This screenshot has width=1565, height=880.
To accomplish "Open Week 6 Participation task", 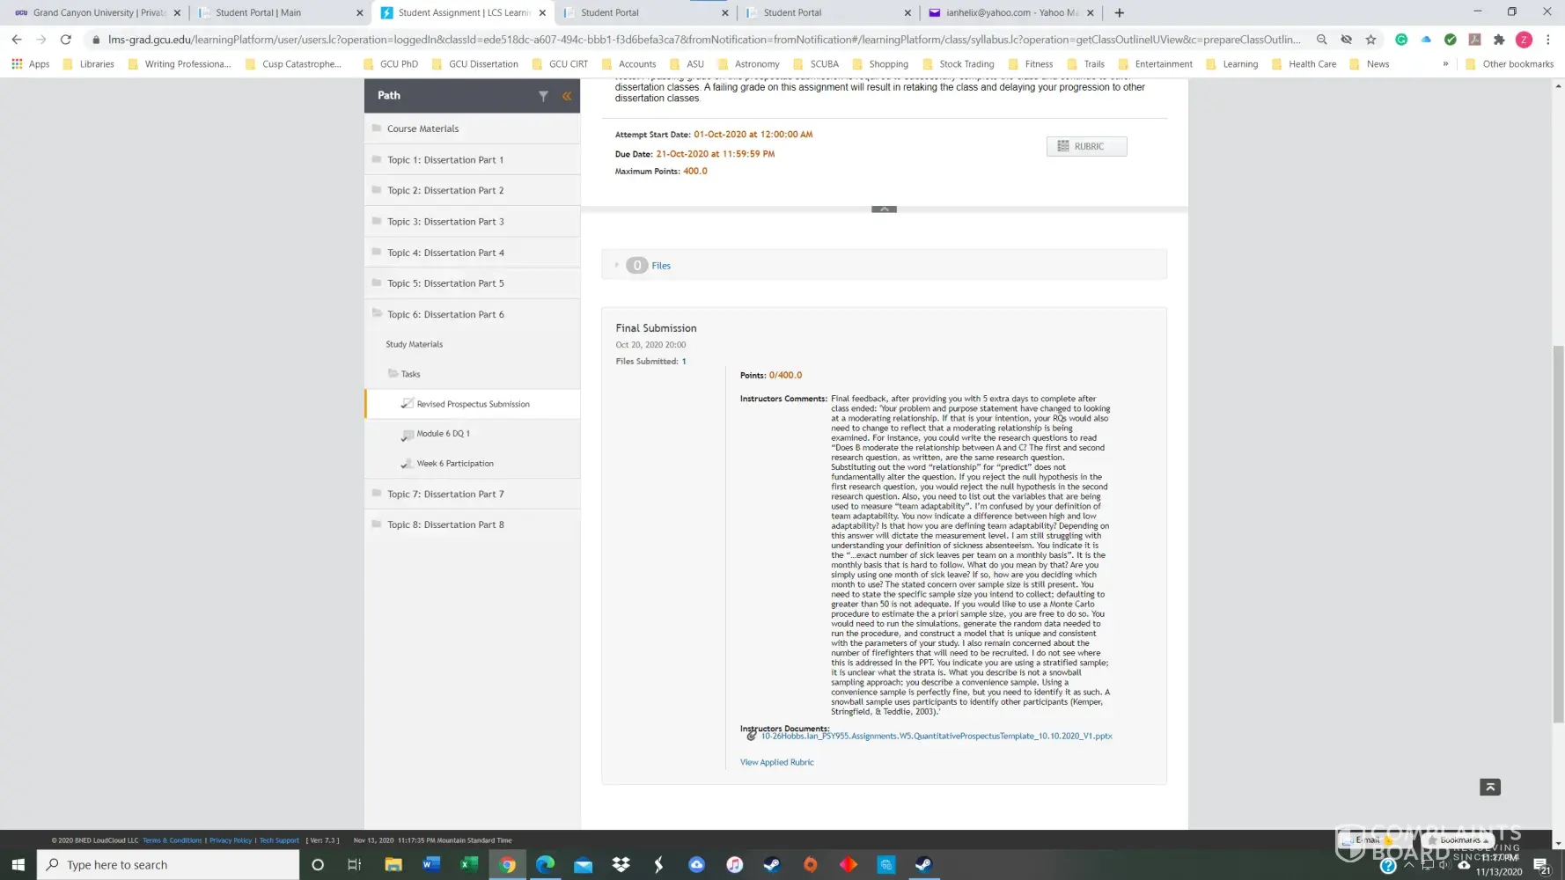I will 454,464.
